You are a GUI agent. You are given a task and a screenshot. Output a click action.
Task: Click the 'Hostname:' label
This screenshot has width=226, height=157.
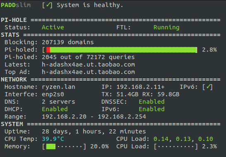(21, 87)
